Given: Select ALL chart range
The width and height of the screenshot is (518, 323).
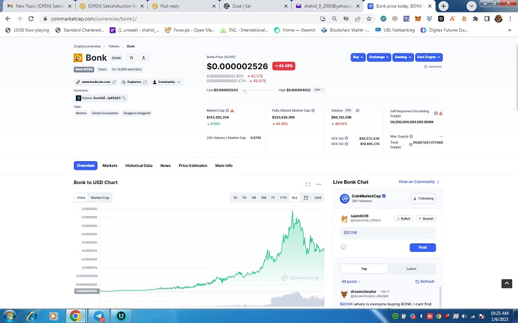Looking at the screenshot, I should [x=295, y=198].
